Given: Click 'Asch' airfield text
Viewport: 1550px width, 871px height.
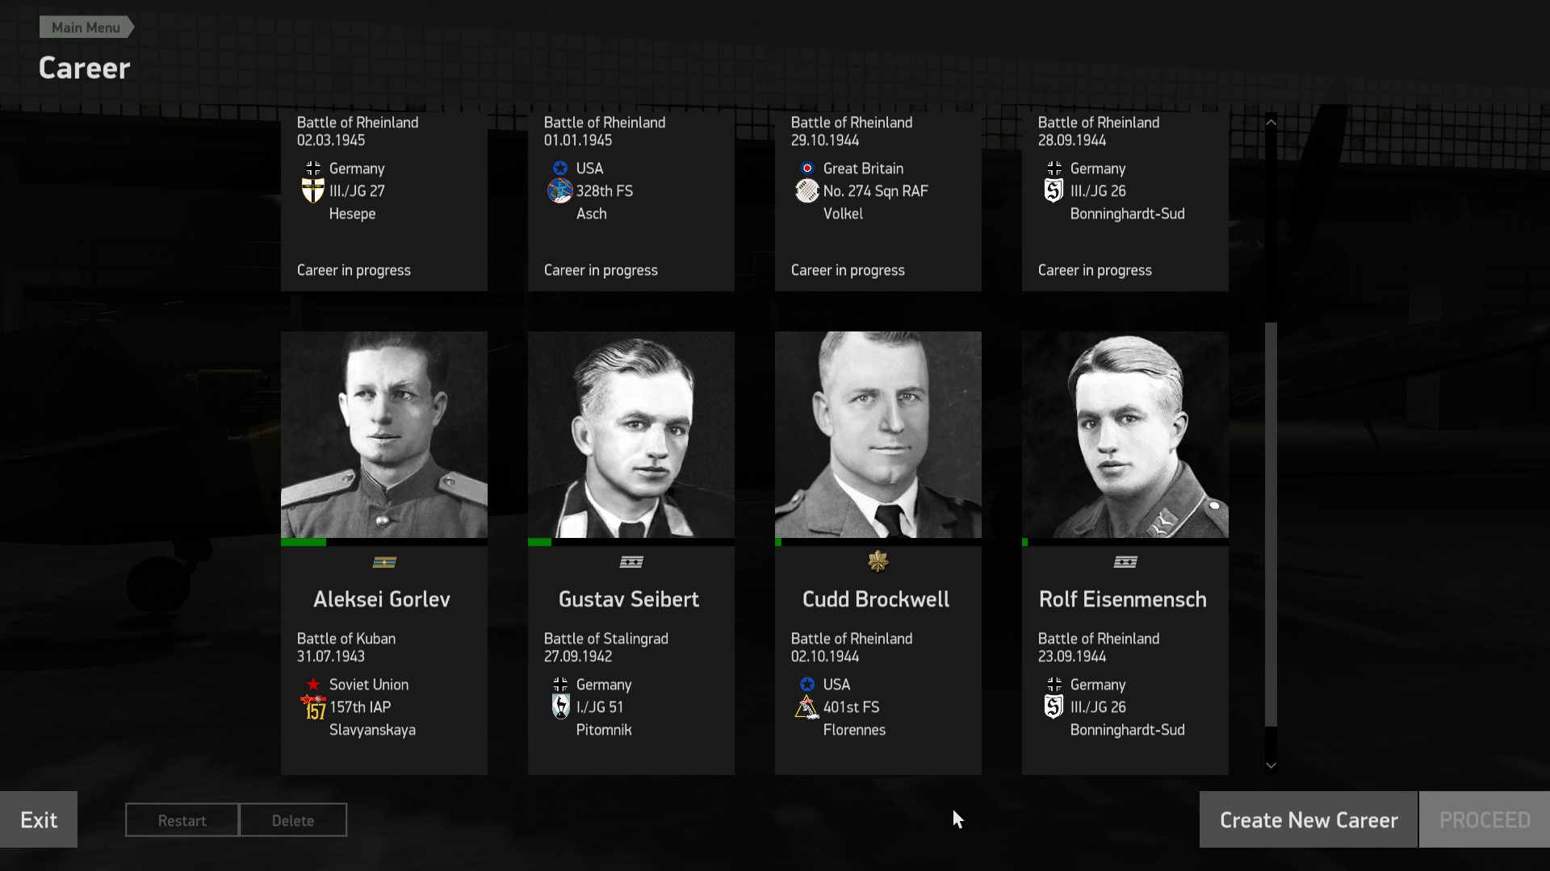Looking at the screenshot, I should (592, 214).
